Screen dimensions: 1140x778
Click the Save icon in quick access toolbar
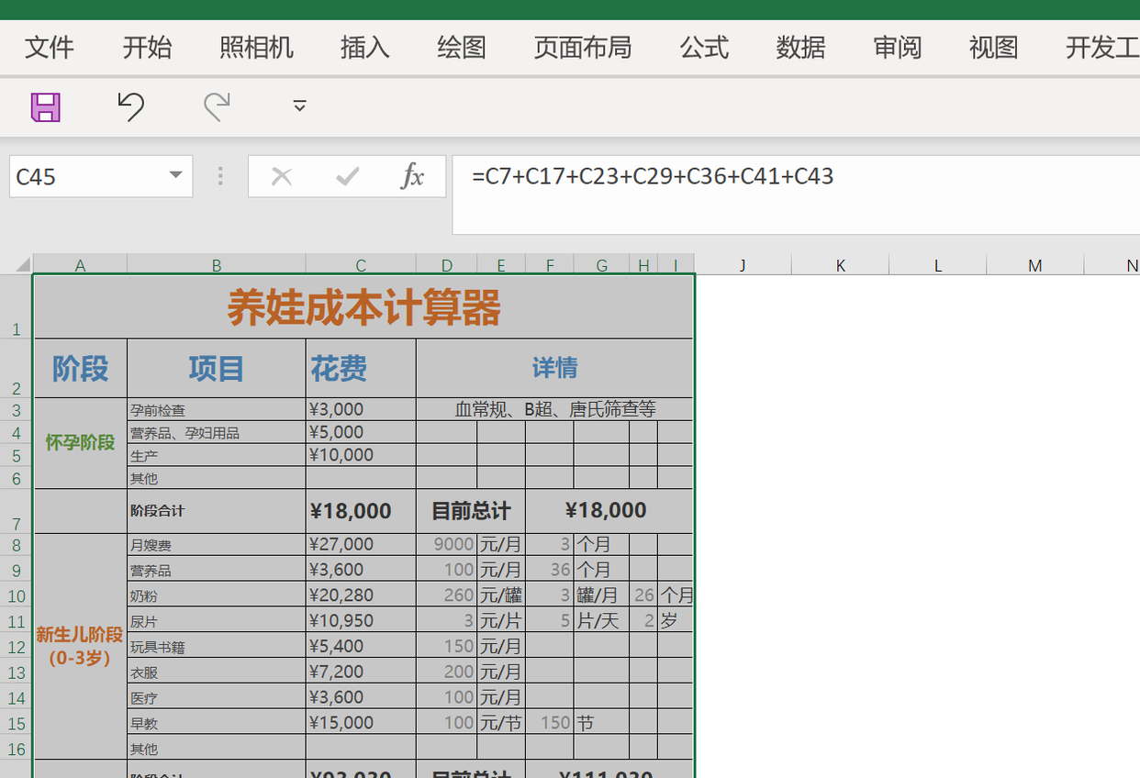46,106
